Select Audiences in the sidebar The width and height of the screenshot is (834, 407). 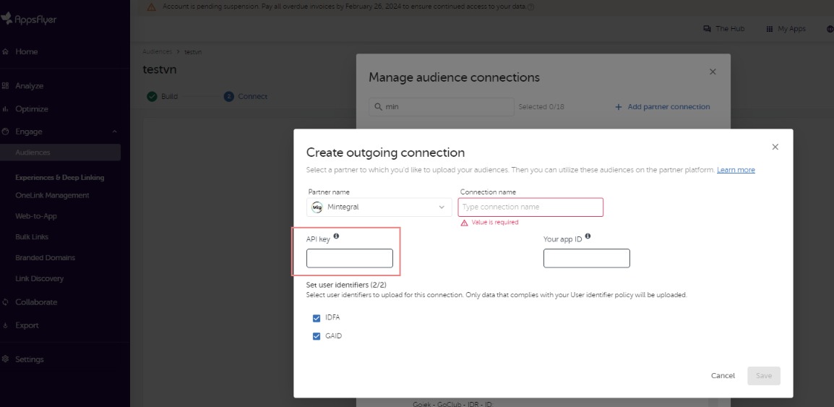pos(33,152)
